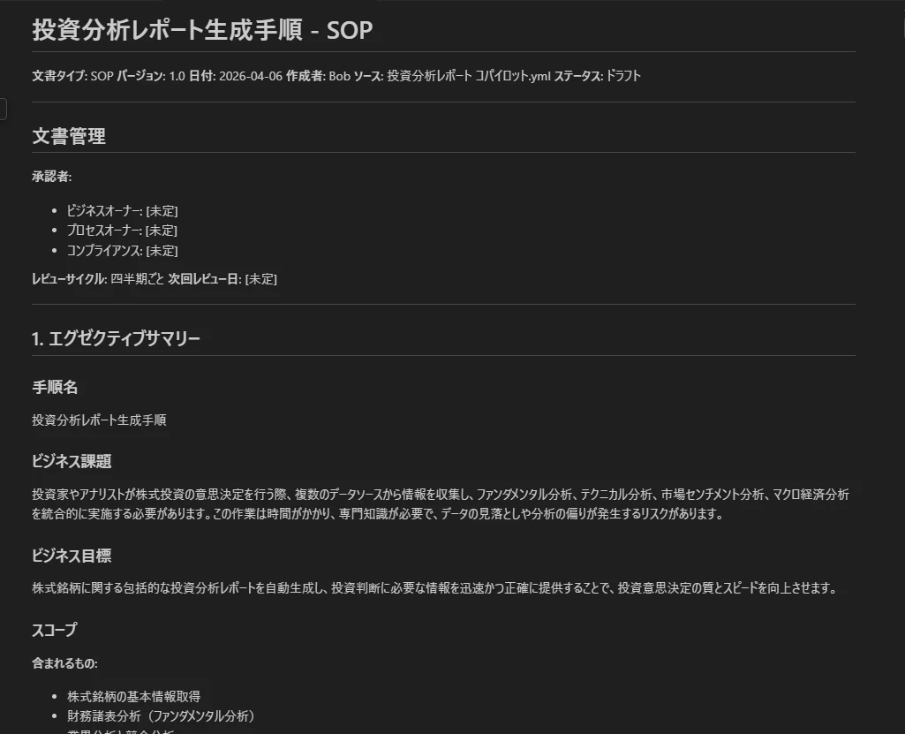The width and height of the screenshot is (905, 734).
Task: Click the date value 2026-04-06
Action: pos(251,76)
